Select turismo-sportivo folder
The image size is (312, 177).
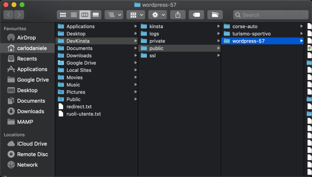click(262, 34)
